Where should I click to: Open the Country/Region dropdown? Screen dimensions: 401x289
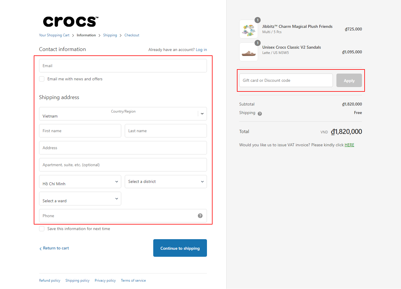(123, 114)
